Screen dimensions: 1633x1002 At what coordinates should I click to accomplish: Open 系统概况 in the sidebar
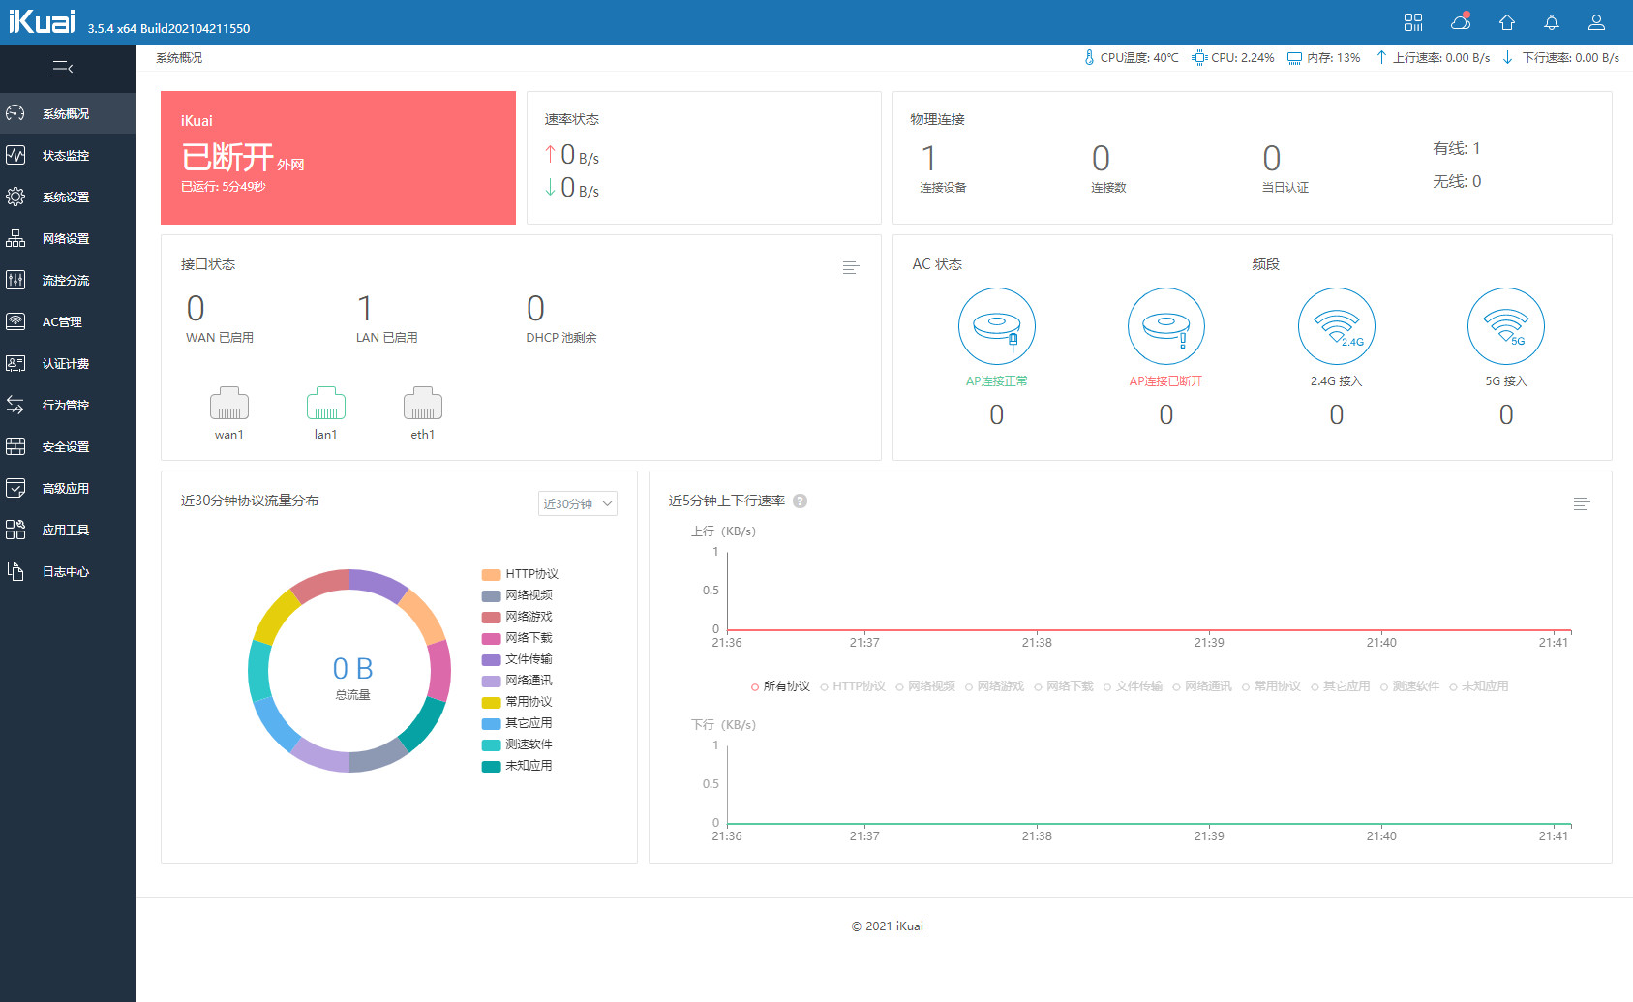68,113
